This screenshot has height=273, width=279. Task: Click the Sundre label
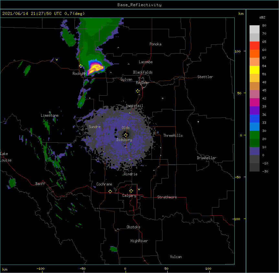[95, 127]
